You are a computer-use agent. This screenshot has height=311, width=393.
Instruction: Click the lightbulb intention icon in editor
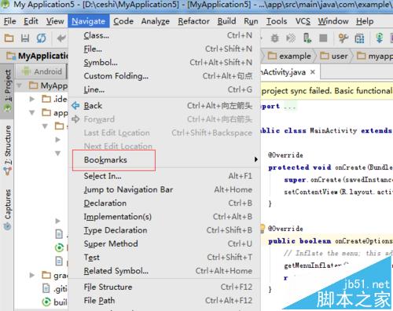click(x=263, y=229)
